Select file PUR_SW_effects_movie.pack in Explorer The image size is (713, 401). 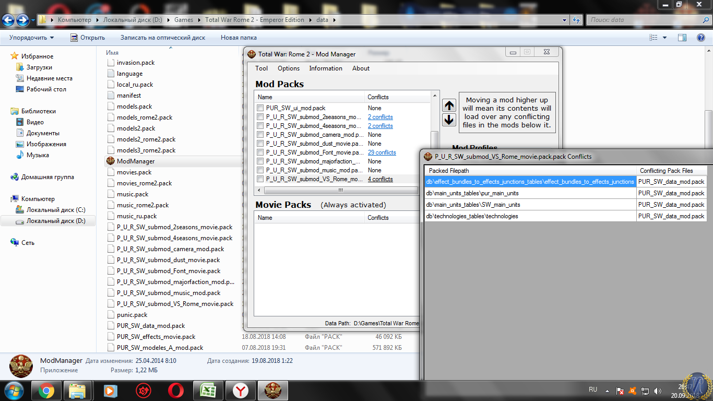tap(156, 337)
